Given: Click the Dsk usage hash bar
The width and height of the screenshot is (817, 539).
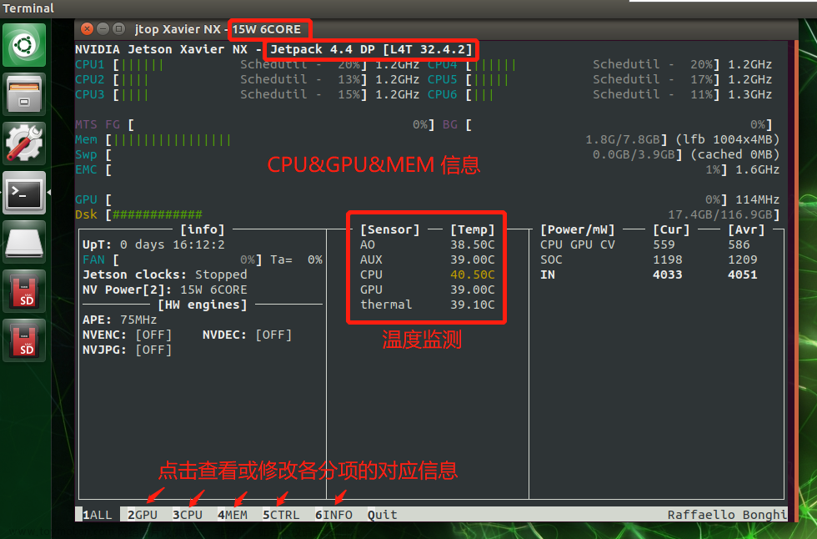Looking at the screenshot, I should click(158, 214).
